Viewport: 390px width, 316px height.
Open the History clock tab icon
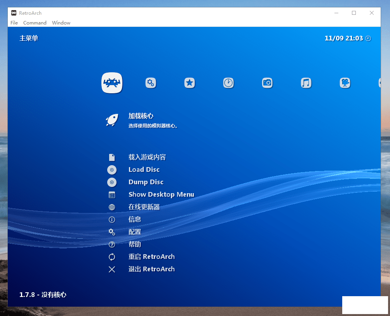pyautogui.click(x=228, y=83)
